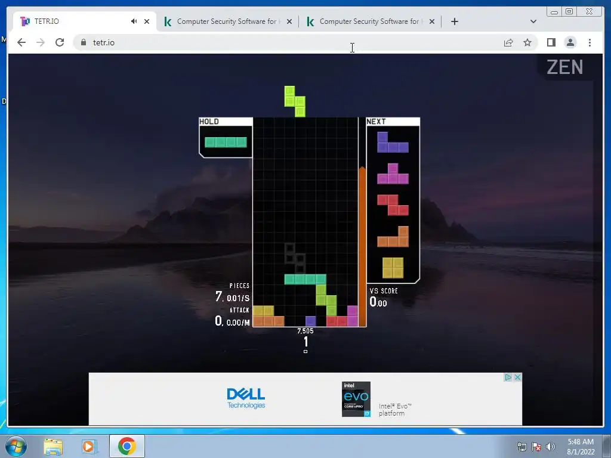Open the Windows Start menu
The width and height of the screenshot is (611, 458).
pos(16,447)
